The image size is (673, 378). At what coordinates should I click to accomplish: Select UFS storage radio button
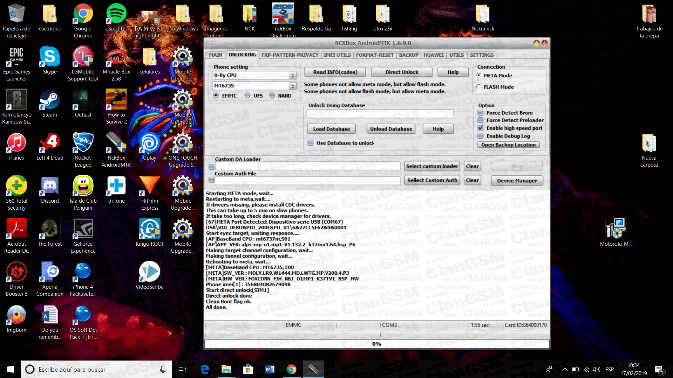247,96
